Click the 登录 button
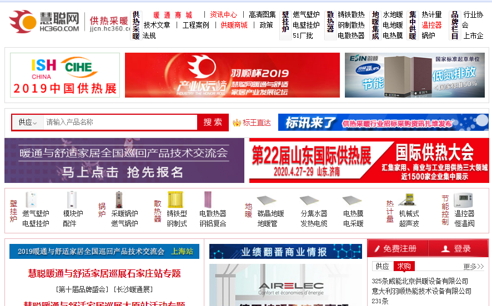492x306 pixels. pos(459,249)
